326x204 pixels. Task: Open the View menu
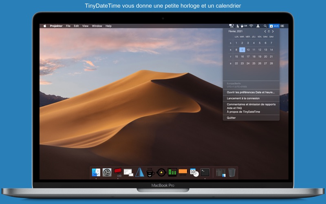(x=85, y=26)
